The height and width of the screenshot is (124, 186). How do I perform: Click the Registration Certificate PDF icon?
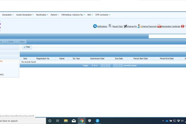pyautogui.click(x=159, y=26)
